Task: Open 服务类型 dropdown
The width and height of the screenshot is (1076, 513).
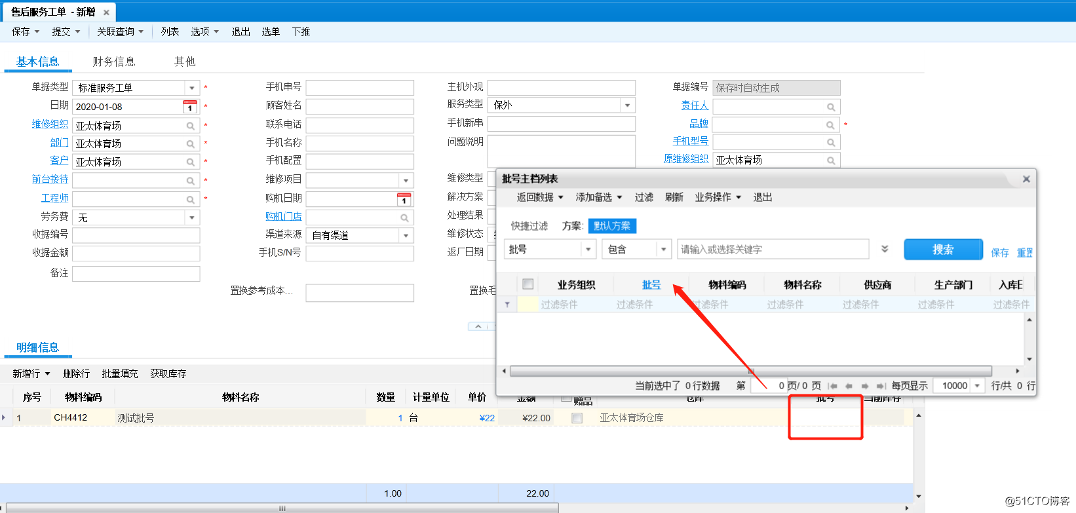Action: pyautogui.click(x=628, y=105)
